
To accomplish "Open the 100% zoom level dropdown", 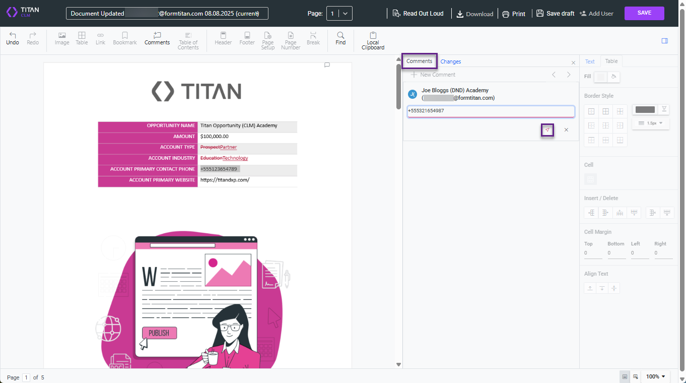I will tap(655, 376).
